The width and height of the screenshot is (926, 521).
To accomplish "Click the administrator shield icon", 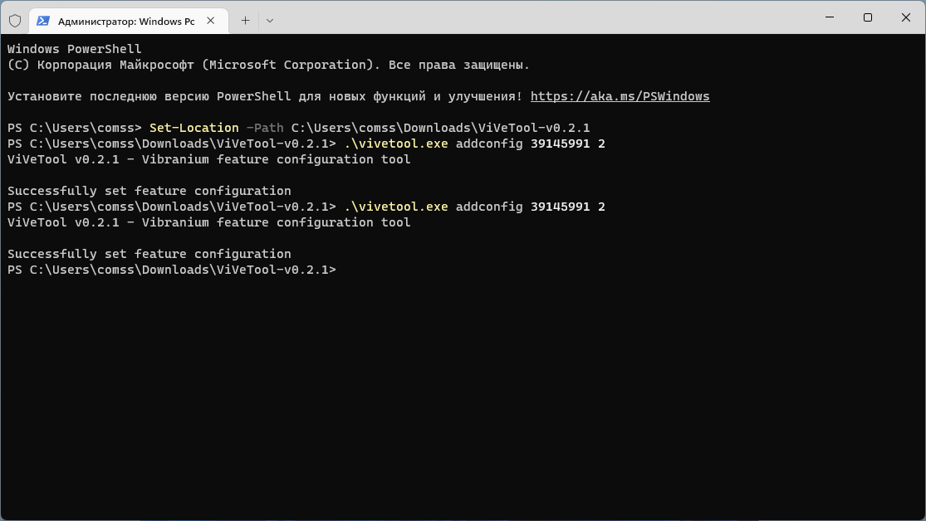I will click(x=15, y=21).
